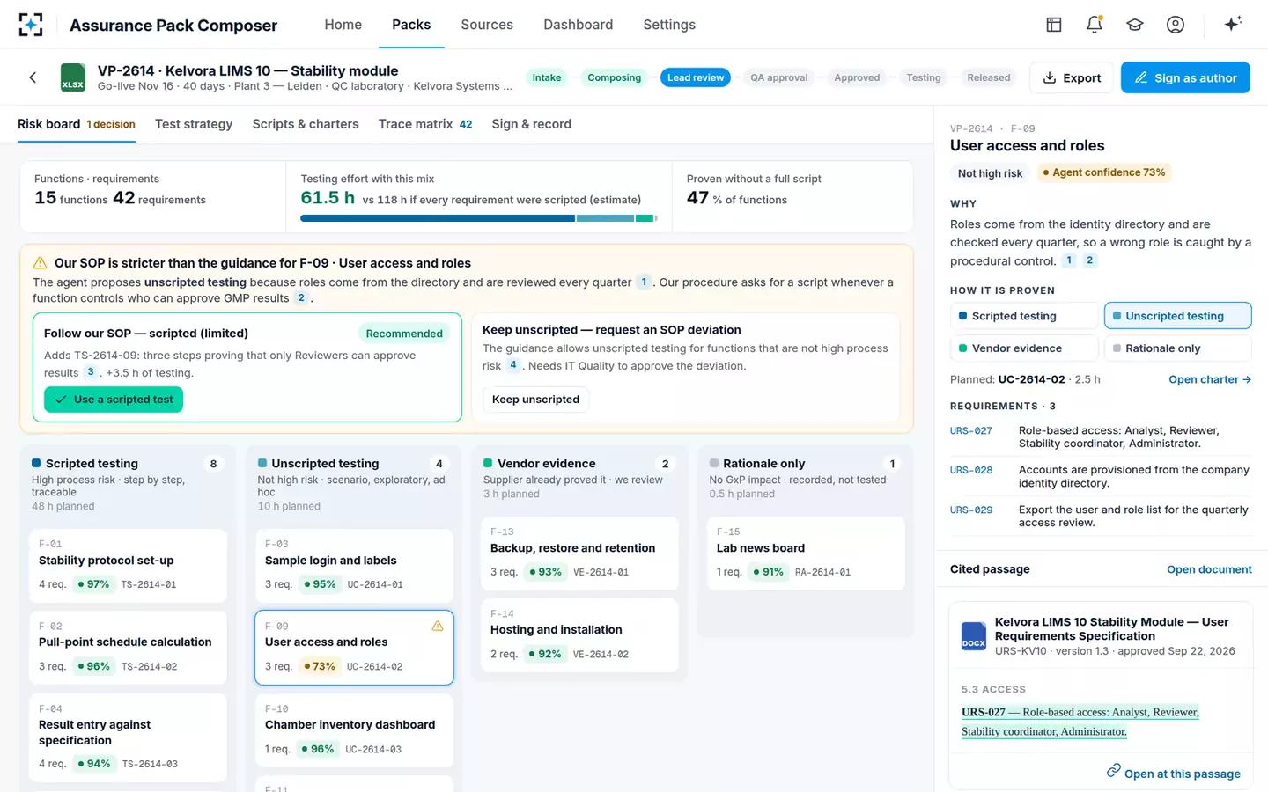Switch to the Sources nav tab
The height and width of the screenshot is (792, 1268).
coord(487,25)
